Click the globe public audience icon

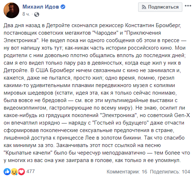click(37, 14)
